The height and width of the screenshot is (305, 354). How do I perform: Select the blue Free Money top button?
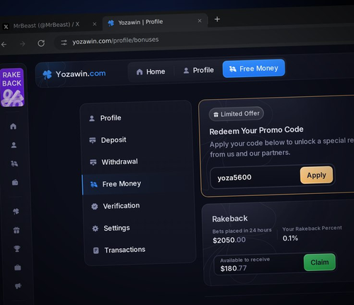point(253,69)
